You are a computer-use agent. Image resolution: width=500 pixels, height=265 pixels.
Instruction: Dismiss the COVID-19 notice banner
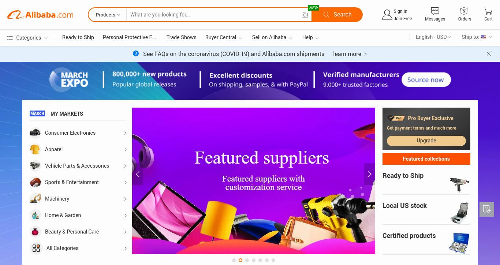489,54
